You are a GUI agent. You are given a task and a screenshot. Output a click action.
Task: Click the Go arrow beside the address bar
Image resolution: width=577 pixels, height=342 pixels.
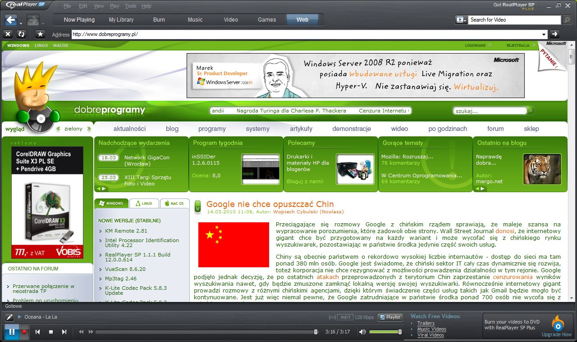point(554,34)
